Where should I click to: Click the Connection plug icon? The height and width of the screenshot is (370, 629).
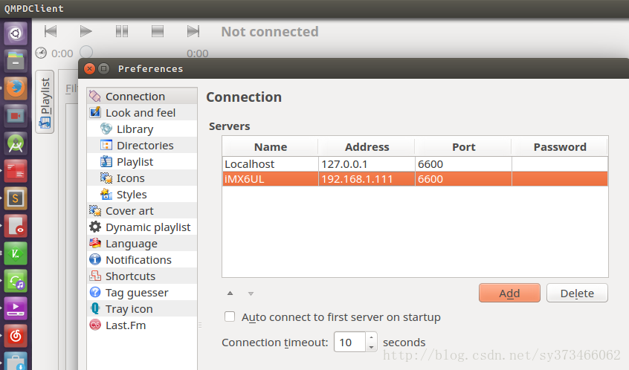pyautogui.click(x=95, y=96)
